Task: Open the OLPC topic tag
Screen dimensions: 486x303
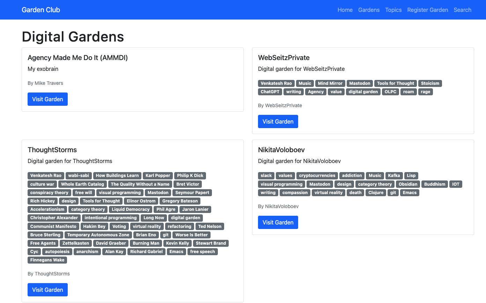Action: pos(390,92)
